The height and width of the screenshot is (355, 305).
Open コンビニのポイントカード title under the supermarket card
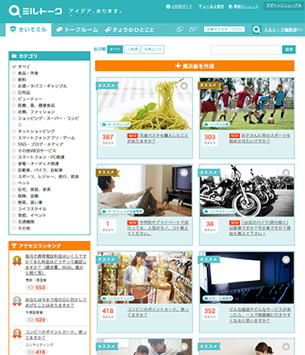[x=157, y=312]
